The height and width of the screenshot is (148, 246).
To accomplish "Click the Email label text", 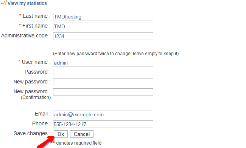I will [x=41, y=114].
